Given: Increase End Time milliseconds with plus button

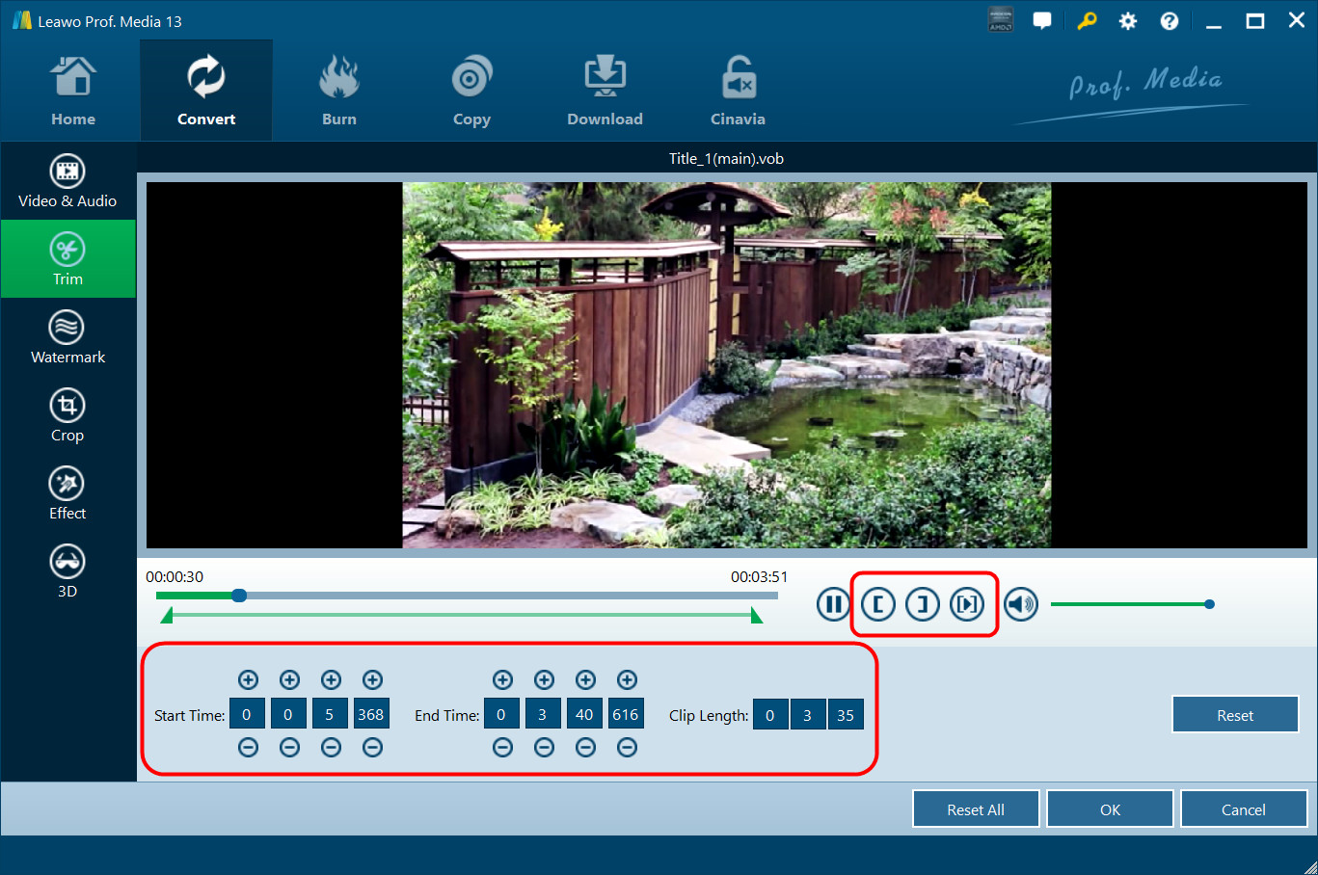Looking at the screenshot, I should 627,680.
